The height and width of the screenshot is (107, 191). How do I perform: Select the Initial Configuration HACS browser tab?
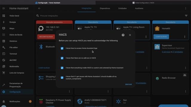[x=143, y=3]
